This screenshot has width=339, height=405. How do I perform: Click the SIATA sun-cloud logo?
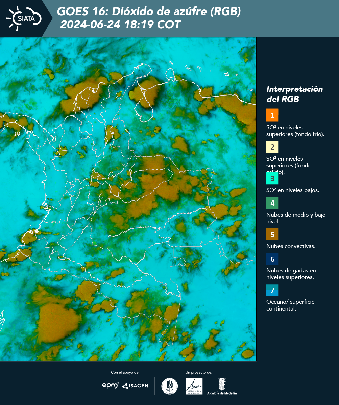coord(24,18)
